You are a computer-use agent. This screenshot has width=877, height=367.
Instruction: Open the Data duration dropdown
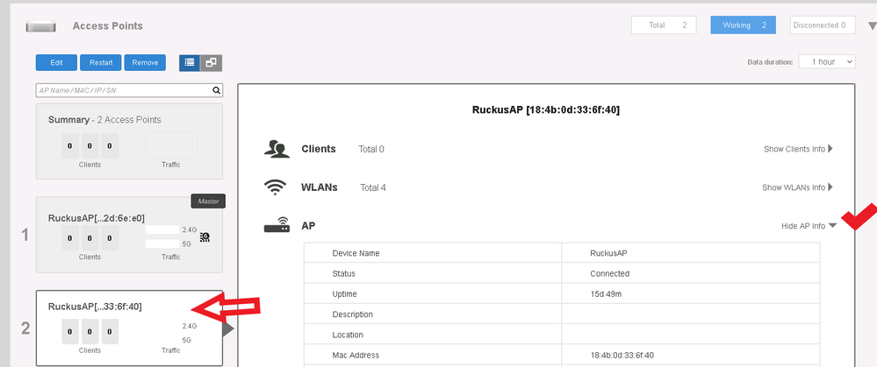pos(827,62)
